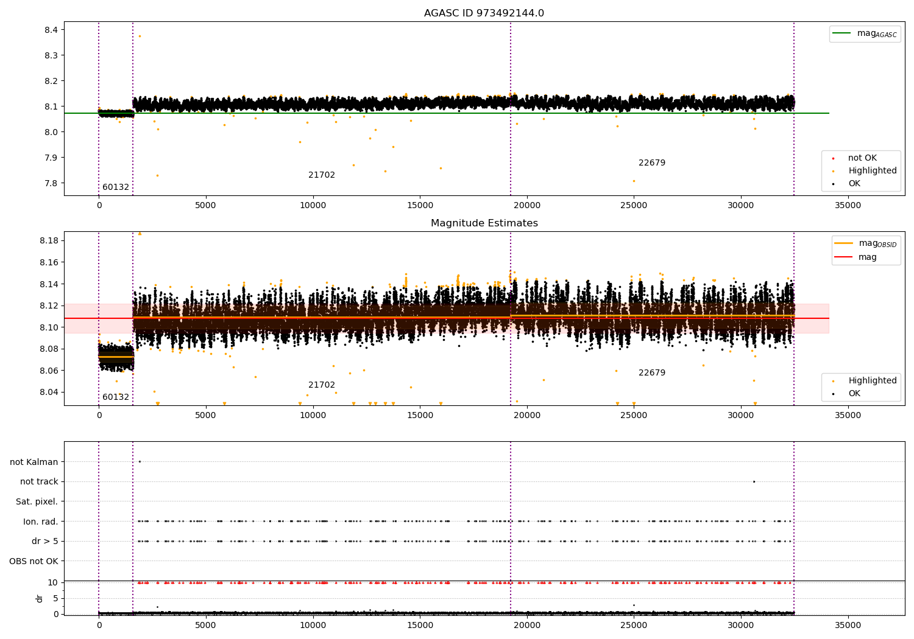Click the 'OBS not OK' row label
This screenshot has width=914, height=639.
click(34, 562)
